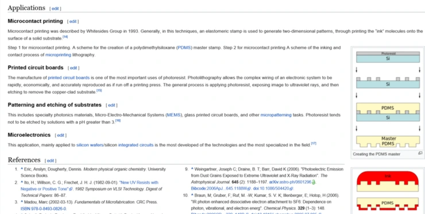The image size is (425, 214).
Task: Open the 'silicon wafers' link
Action: pyautogui.click(x=90, y=145)
